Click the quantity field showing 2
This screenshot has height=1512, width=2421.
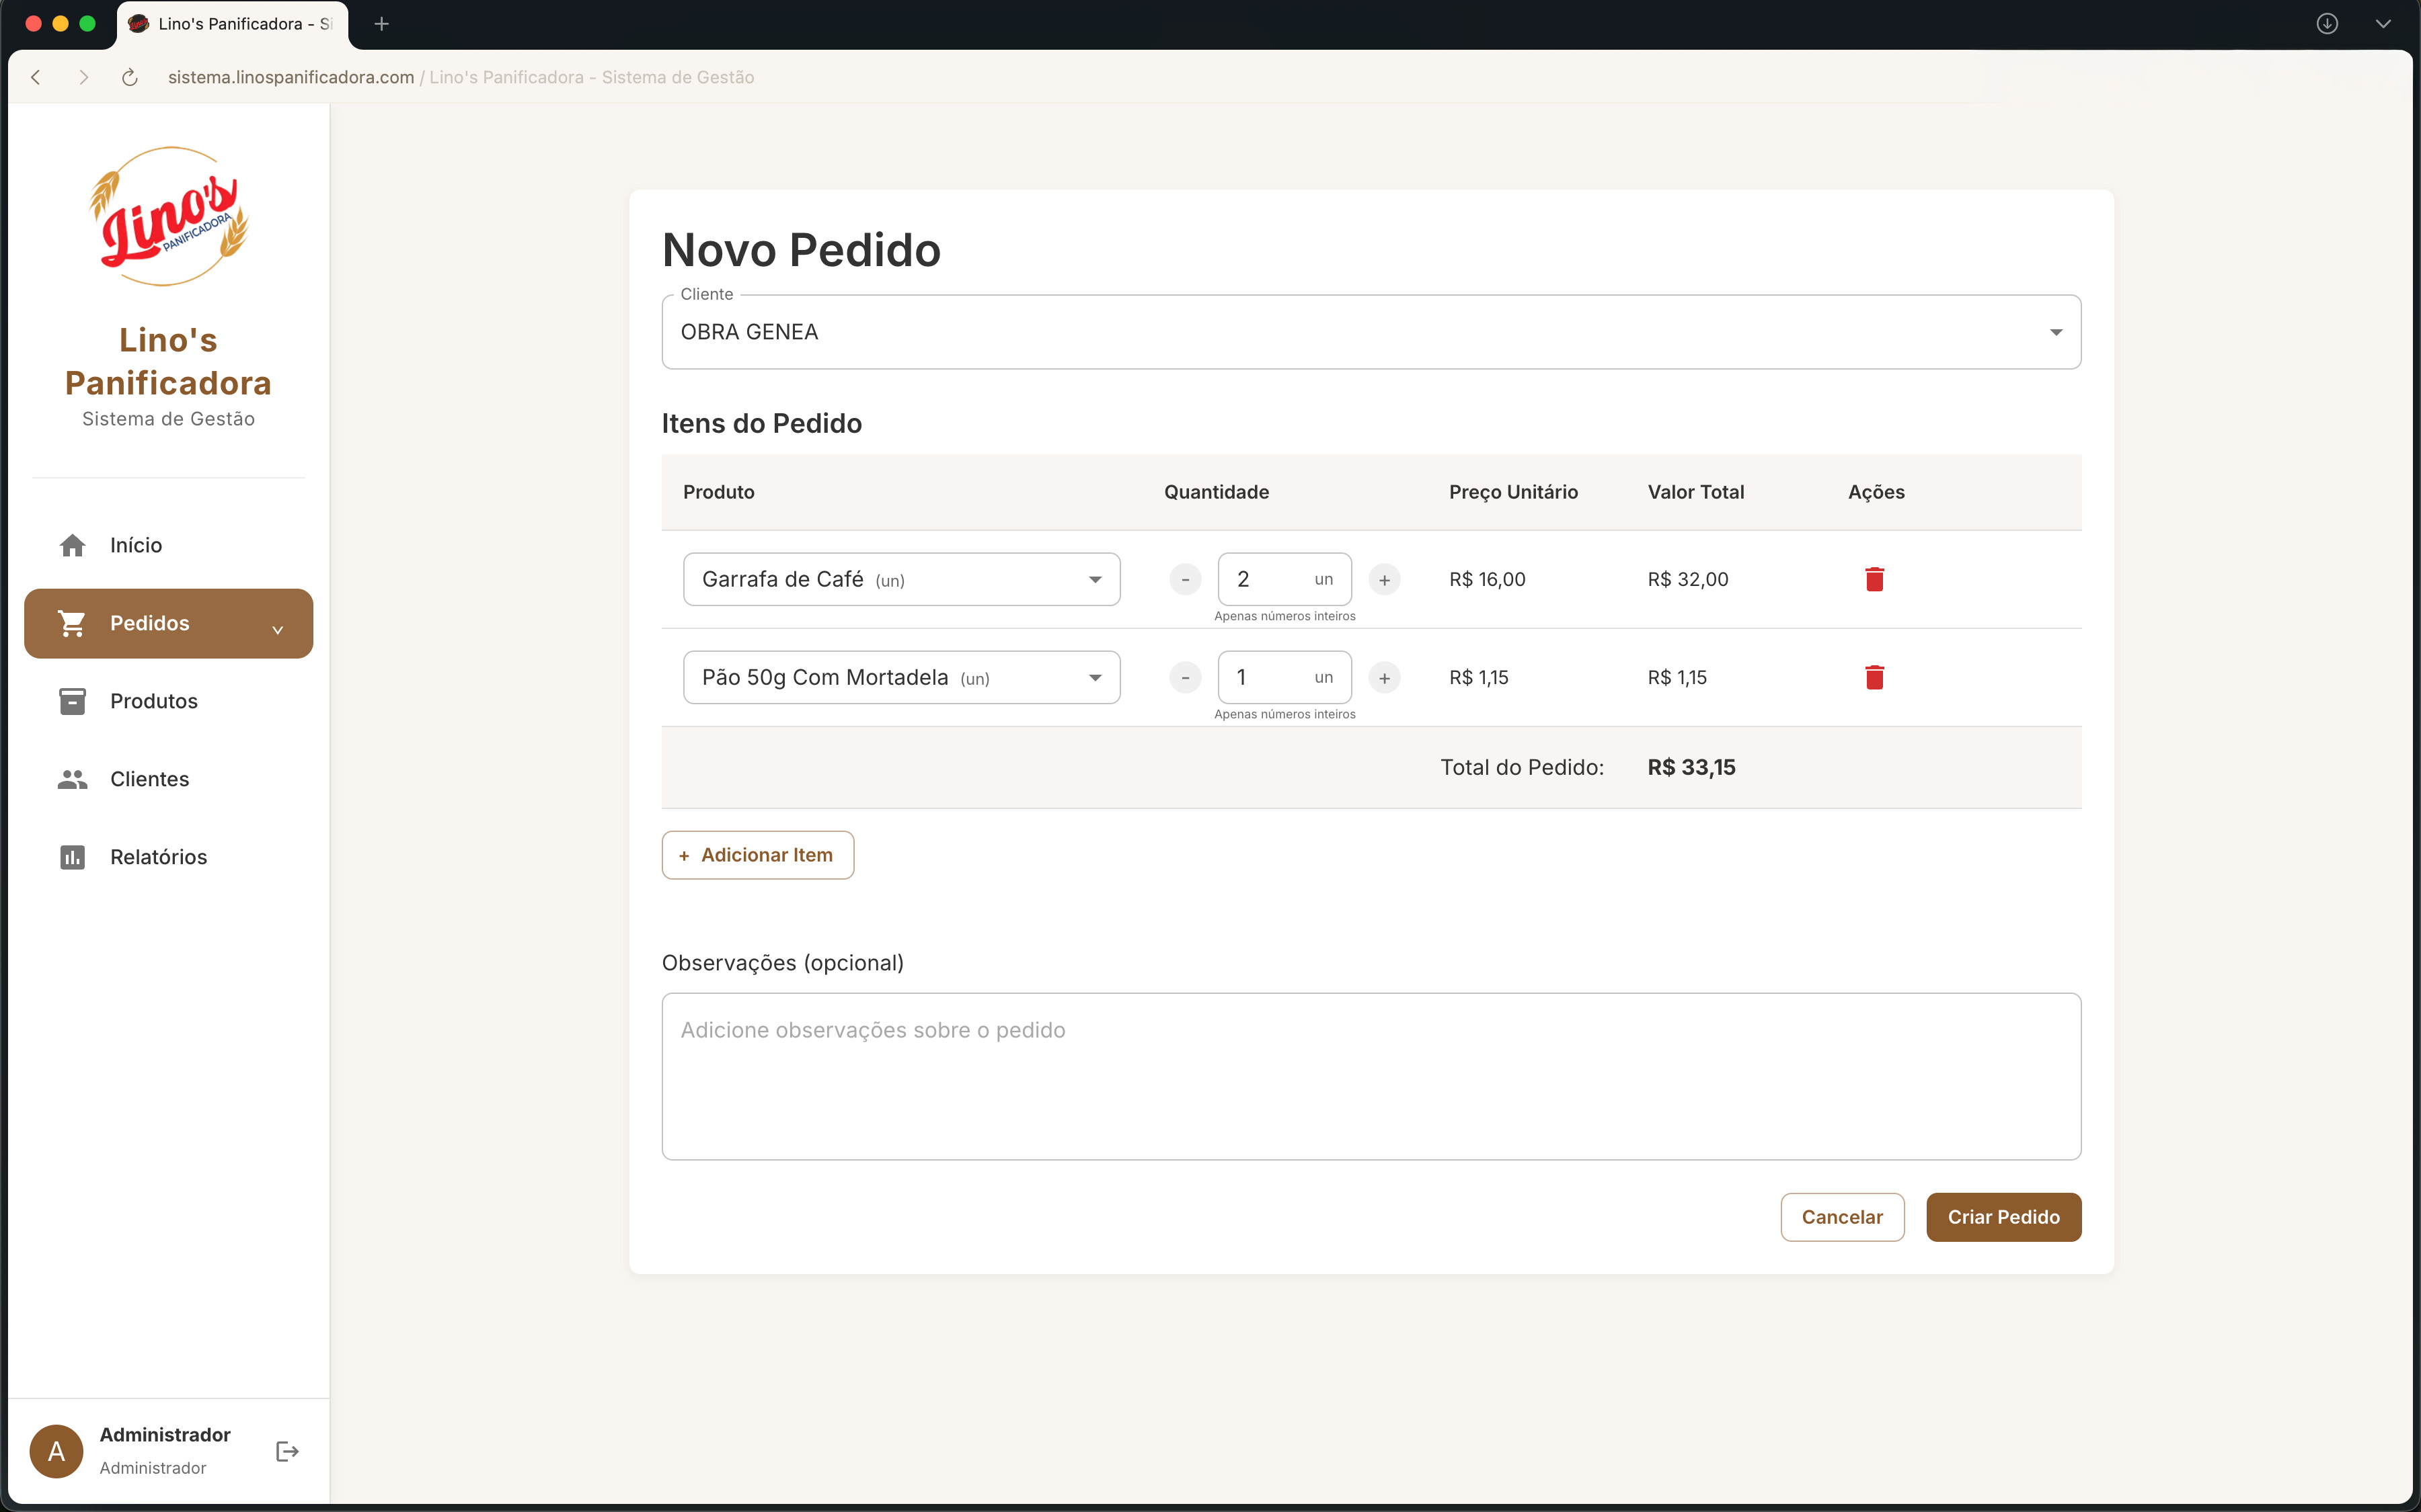(1284, 579)
